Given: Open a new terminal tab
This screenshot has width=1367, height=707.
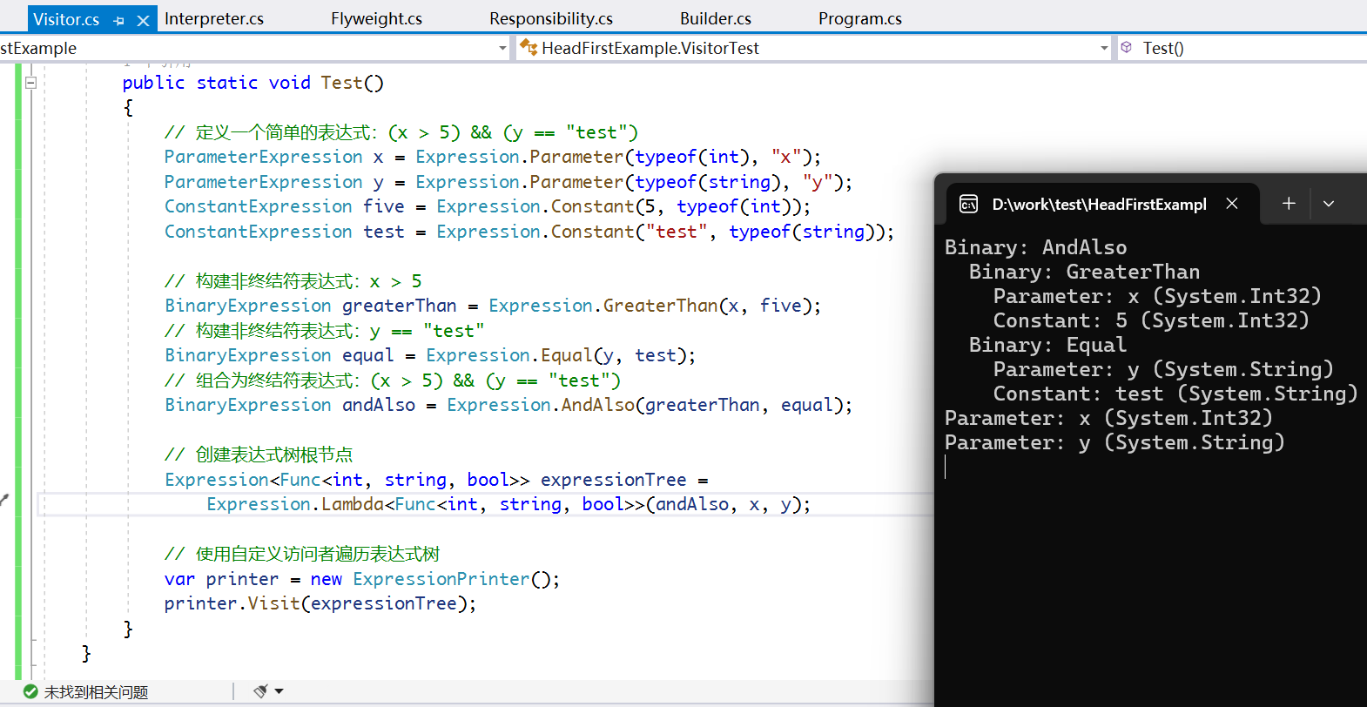Looking at the screenshot, I should (1289, 204).
